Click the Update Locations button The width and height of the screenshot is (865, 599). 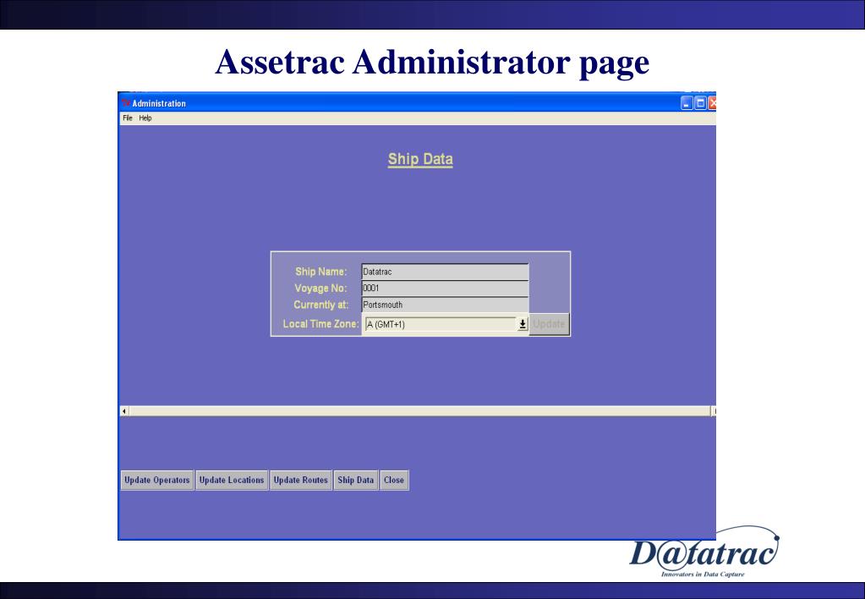point(232,480)
